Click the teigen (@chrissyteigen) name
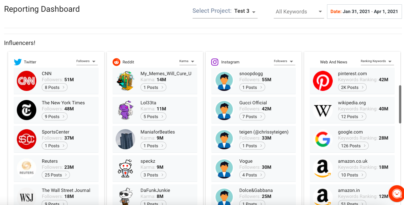The height and width of the screenshot is (205, 404). pos(264,132)
